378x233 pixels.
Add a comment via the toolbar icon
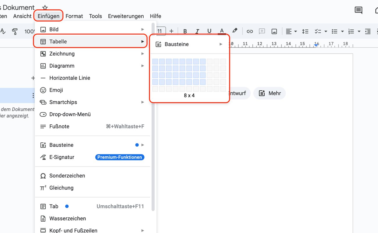(x=262, y=31)
